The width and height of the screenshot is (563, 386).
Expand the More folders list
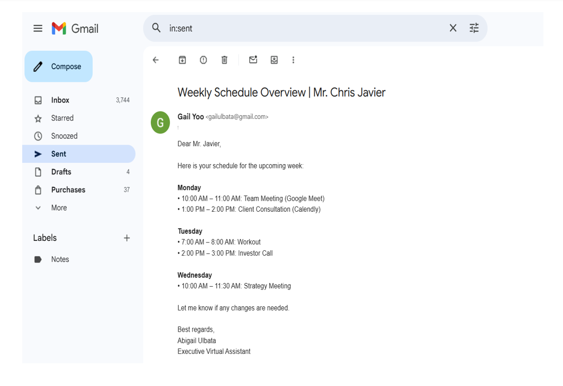[79, 208]
